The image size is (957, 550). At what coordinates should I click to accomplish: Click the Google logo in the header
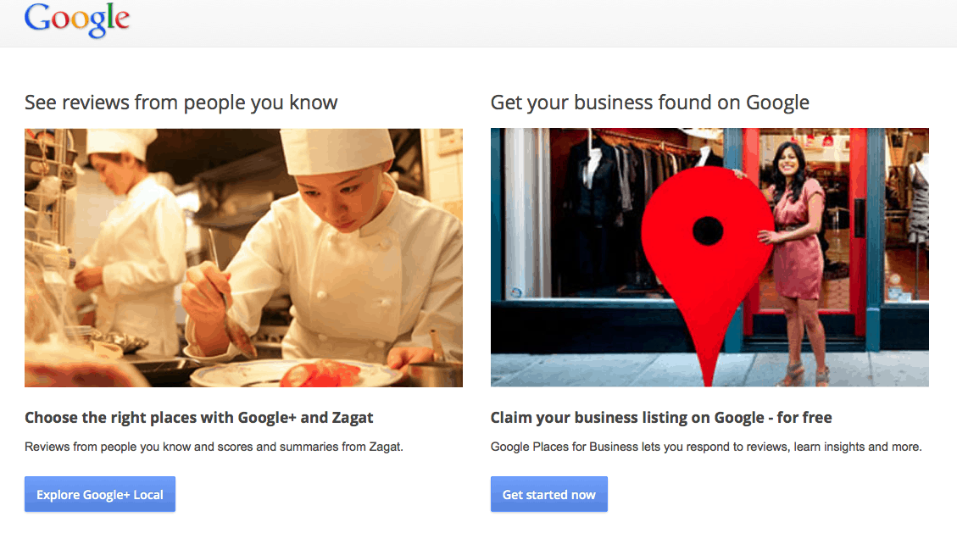coord(77,20)
